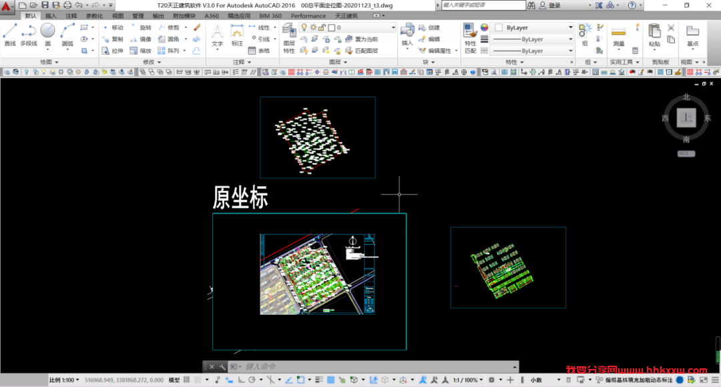The height and width of the screenshot is (387, 721).
Task: Open the 天正建筑 ribbon tab
Action: click(346, 15)
